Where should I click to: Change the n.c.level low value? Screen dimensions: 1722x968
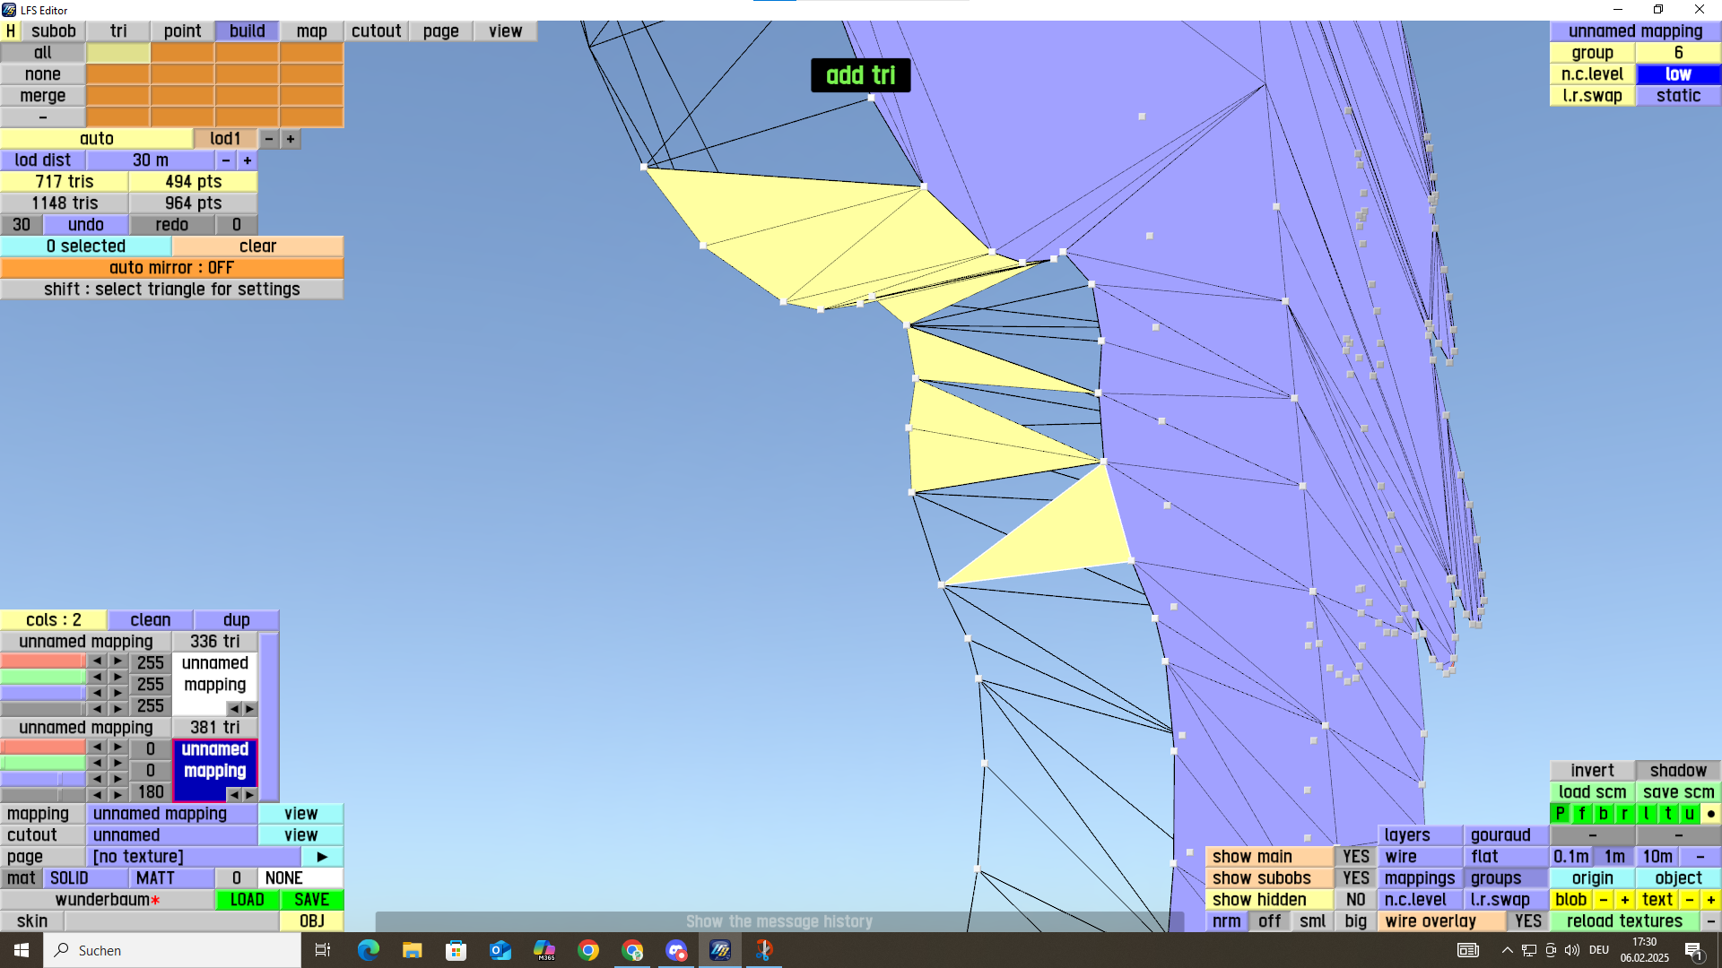(x=1678, y=74)
